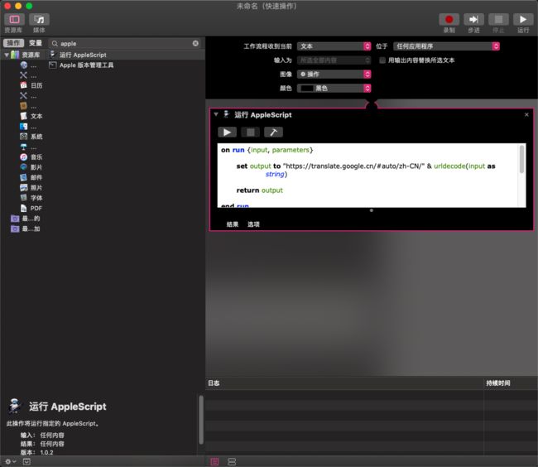Compile the script with the hammer button
Image resolution: width=538 pixels, height=467 pixels.
(x=273, y=132)
